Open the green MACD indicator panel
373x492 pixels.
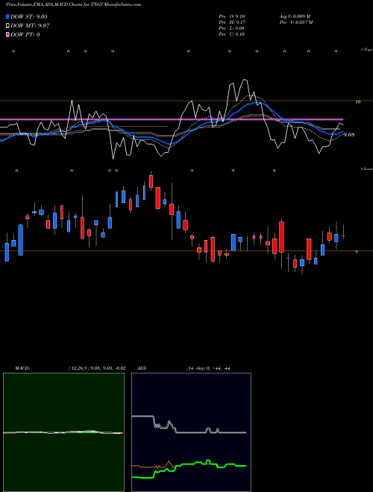click(63, 432)
